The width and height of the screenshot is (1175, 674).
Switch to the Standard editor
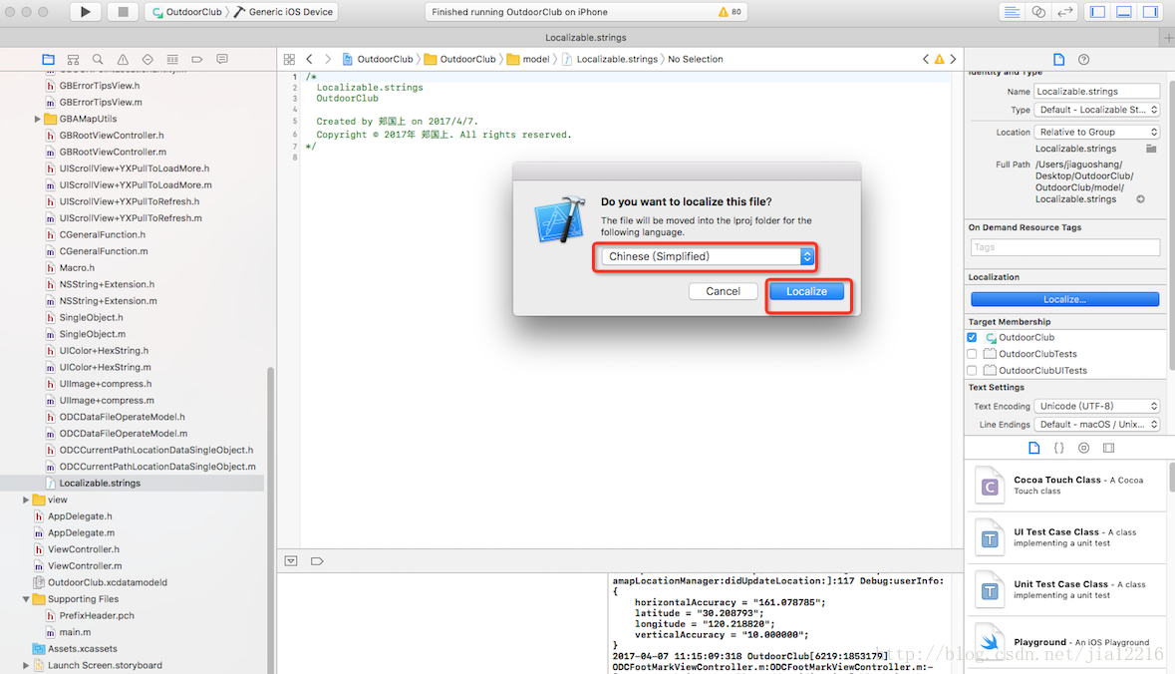(1012, 11)
